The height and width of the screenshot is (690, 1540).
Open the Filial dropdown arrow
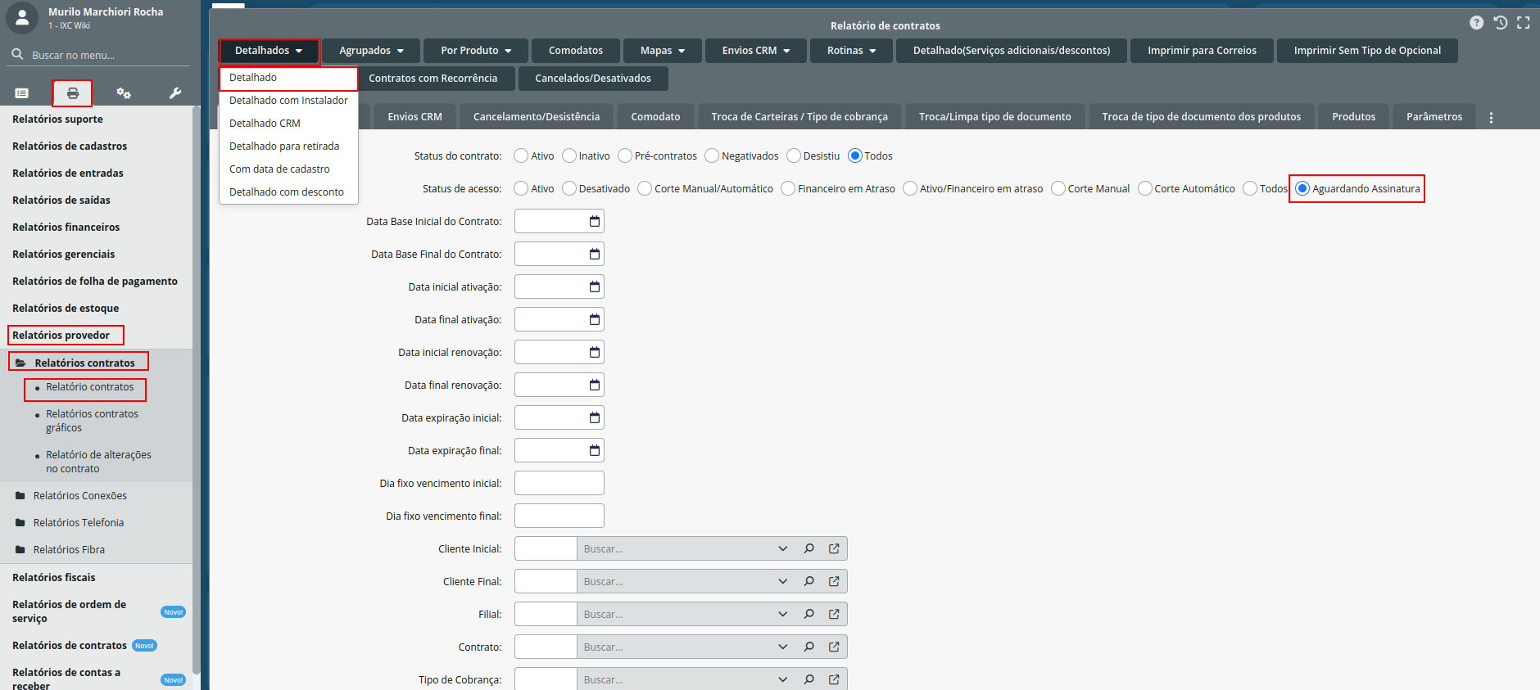coord(783,614)
